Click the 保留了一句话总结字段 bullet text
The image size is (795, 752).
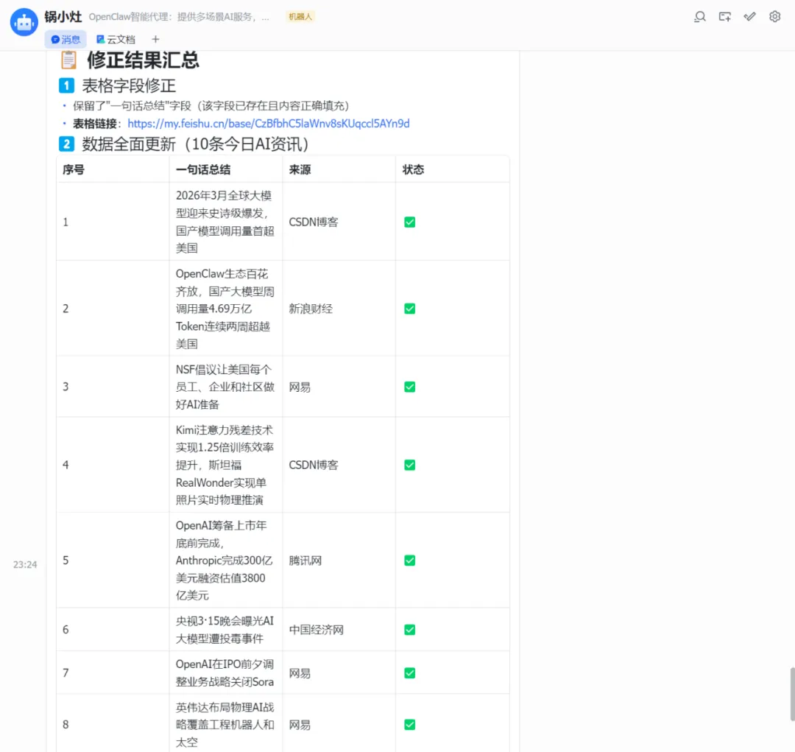pyautogui.click(x=211, y=105)
